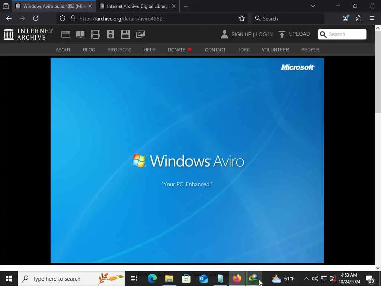Image resolution: width=381 pixels, height=286 pixels.
Task: Open Audio speaker icon
Action: point(110,34)
